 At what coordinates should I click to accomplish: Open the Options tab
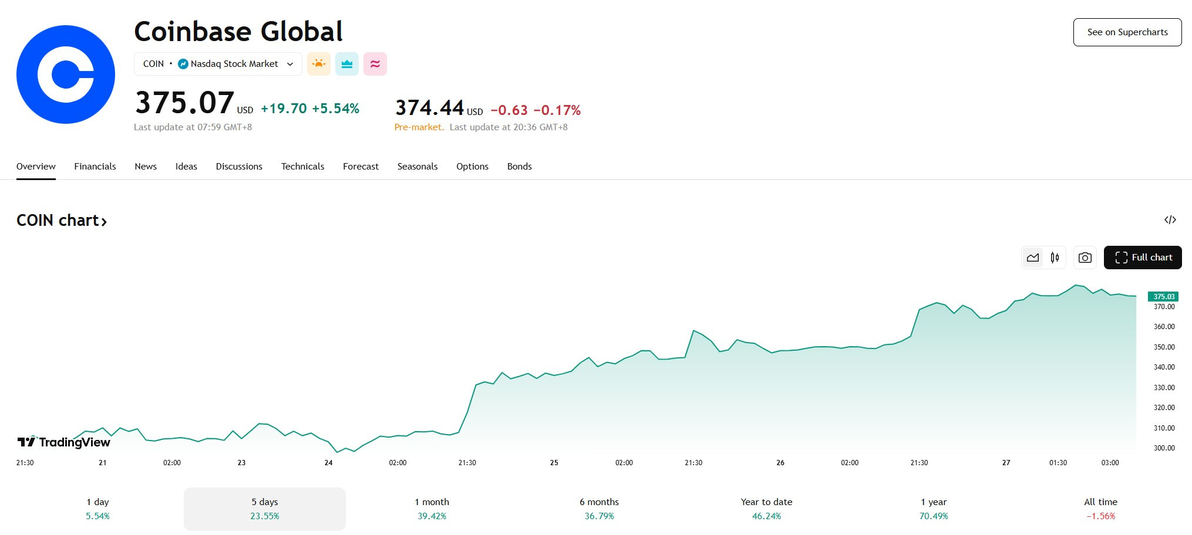tap(472, 167)
